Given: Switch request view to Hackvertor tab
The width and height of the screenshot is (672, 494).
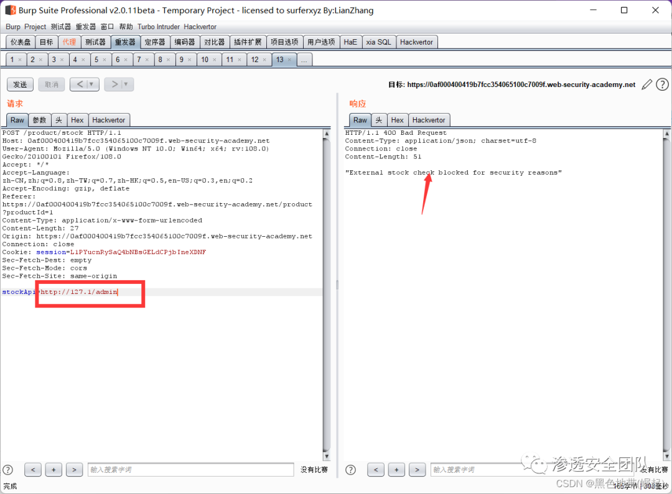Looking at the screenshot, I should [109, 120].
